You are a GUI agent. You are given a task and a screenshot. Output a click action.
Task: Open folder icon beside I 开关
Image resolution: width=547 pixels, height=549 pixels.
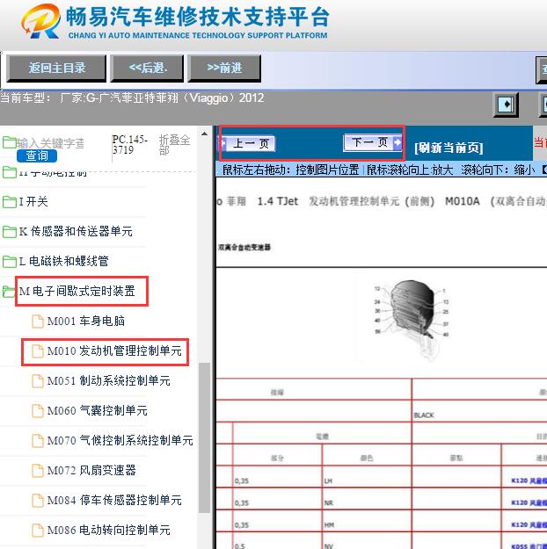(10, 202)
